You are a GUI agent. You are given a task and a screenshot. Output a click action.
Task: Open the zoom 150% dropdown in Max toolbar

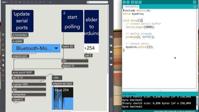tap(5, 2)
